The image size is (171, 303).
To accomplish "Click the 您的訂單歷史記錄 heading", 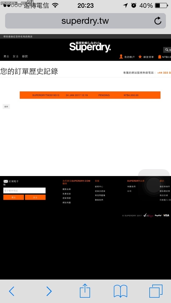I will pyautogui.click(x=29, y=71).
